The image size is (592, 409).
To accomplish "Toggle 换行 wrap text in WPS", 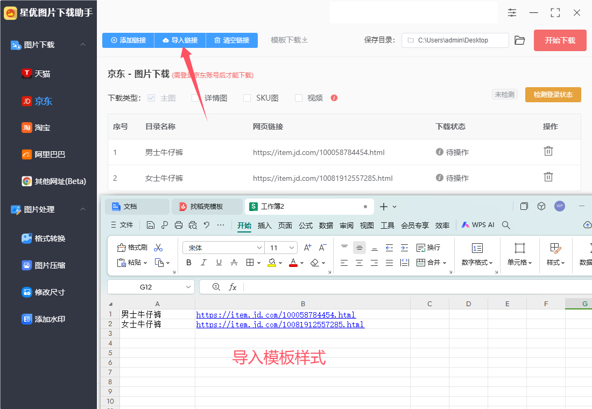I will [428, 248].
